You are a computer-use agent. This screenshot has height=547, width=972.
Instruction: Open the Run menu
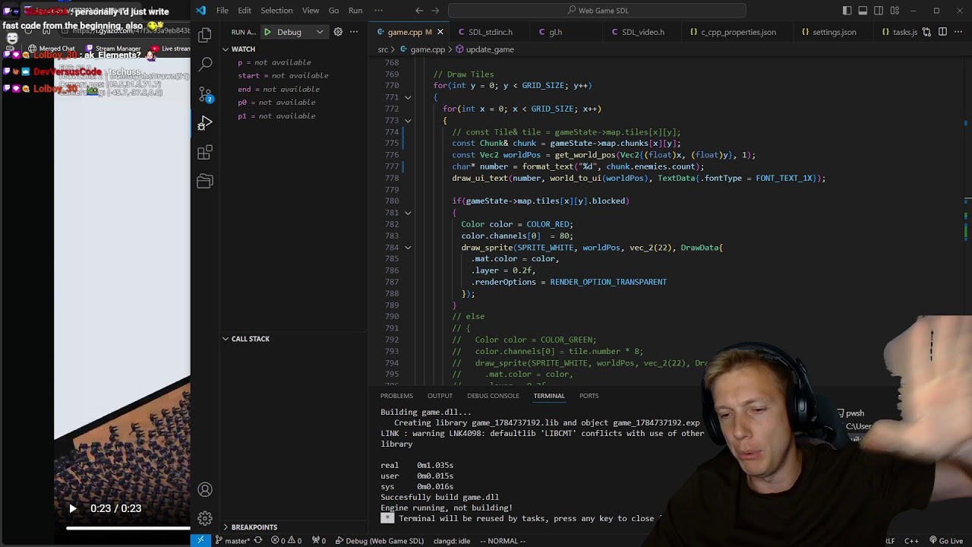(355, 11)
